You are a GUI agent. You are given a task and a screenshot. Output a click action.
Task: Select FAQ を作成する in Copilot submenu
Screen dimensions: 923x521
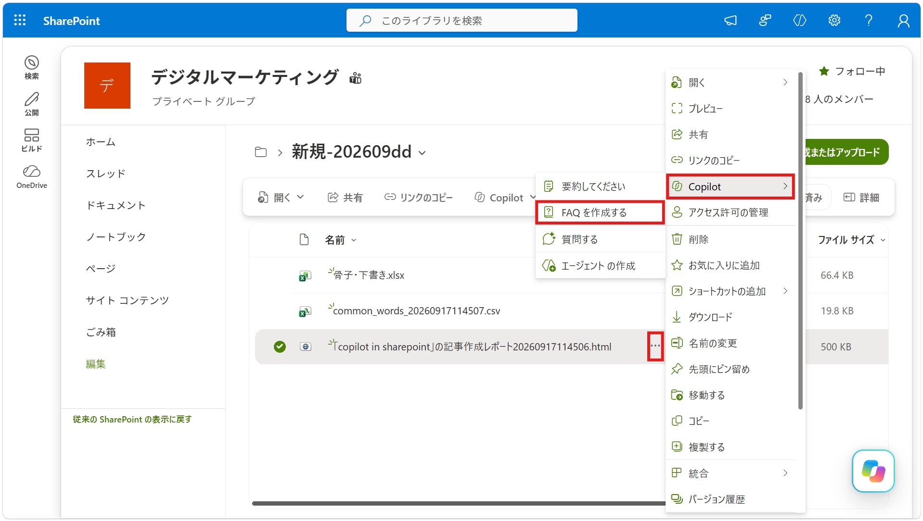click(x=600, y=212)
